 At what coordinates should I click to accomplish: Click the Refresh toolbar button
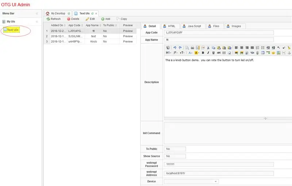pos(54,19)
